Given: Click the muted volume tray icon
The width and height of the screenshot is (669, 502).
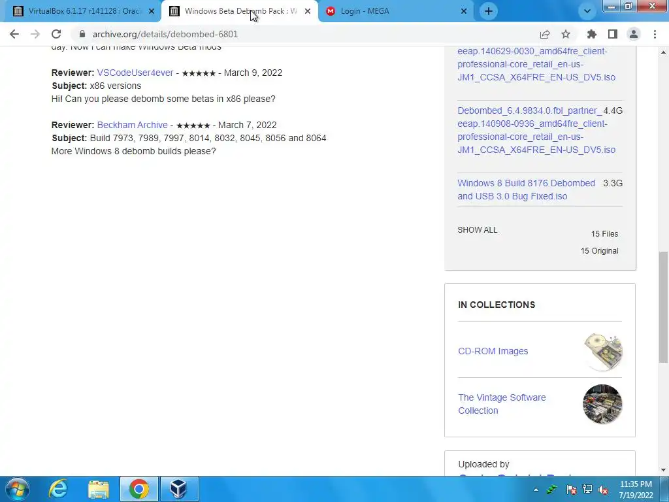Looking at the screenshot, I should coord(603,490).
